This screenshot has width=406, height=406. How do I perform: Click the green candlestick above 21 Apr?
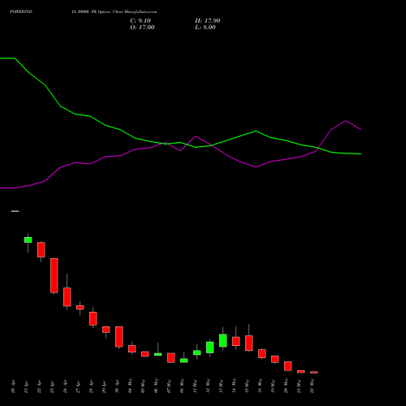tap(28, 240)
